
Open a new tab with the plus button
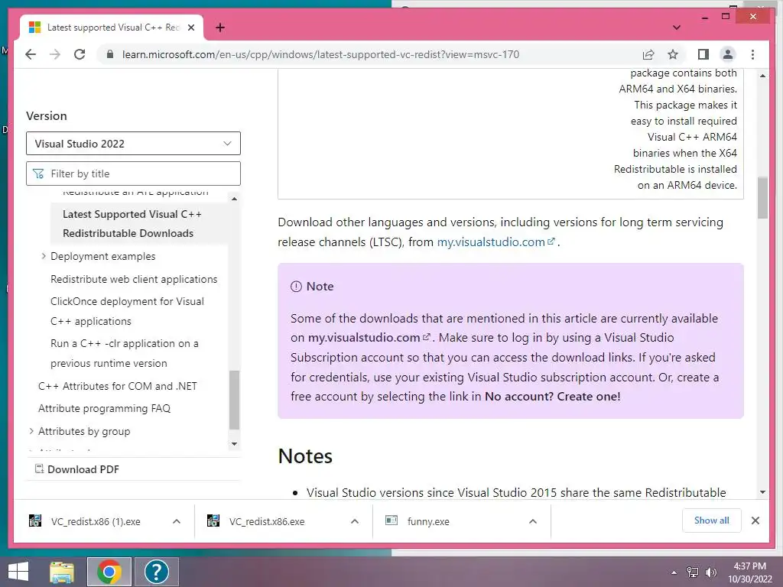[220, 28]
